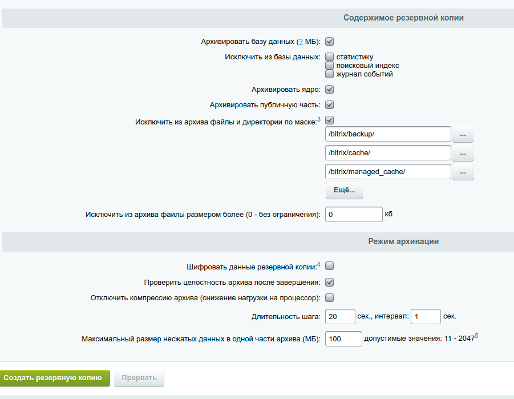Click the Ещё... button to add mask
Image resolution: width=514 pixels, height=399 pixels.
344,190
